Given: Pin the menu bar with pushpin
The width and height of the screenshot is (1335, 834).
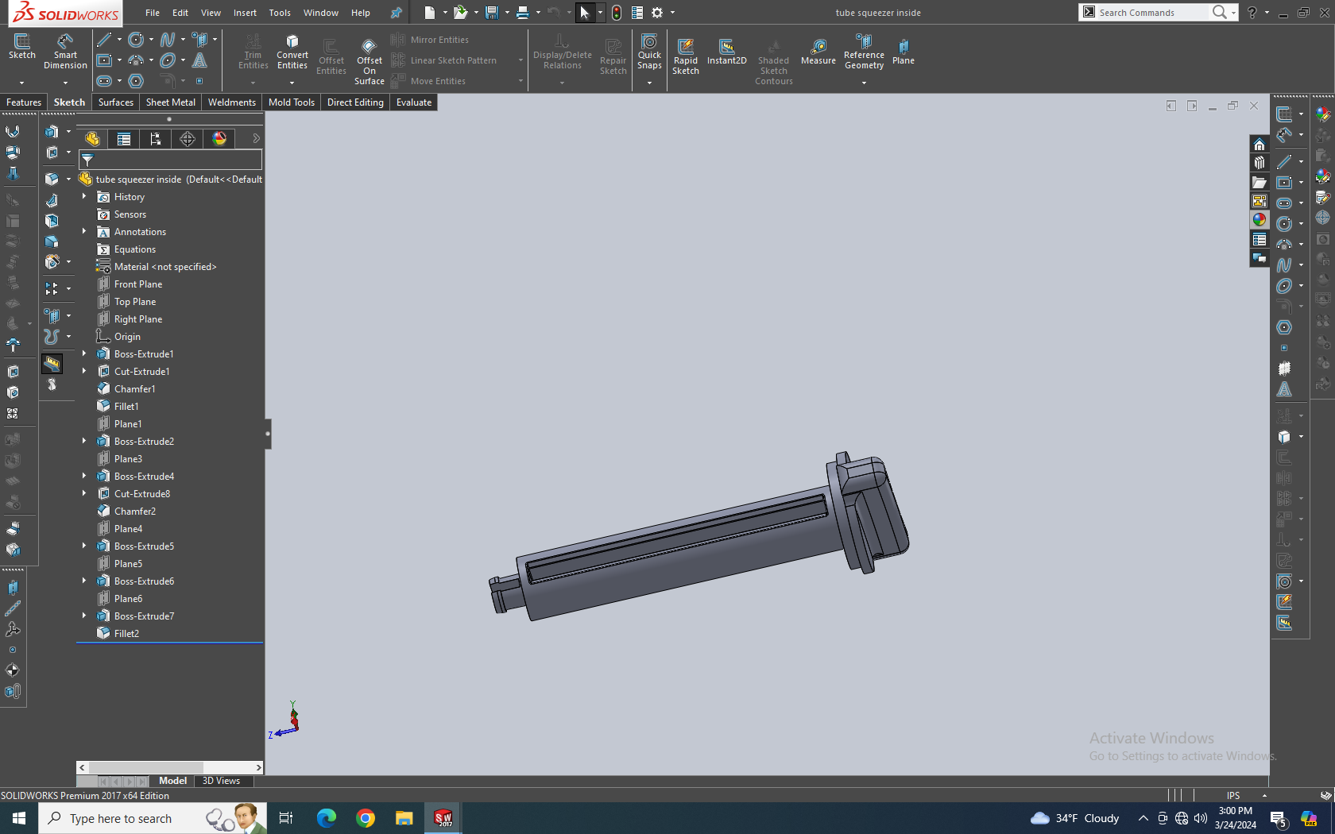Looking at the screenshot, I should (396, 13).
